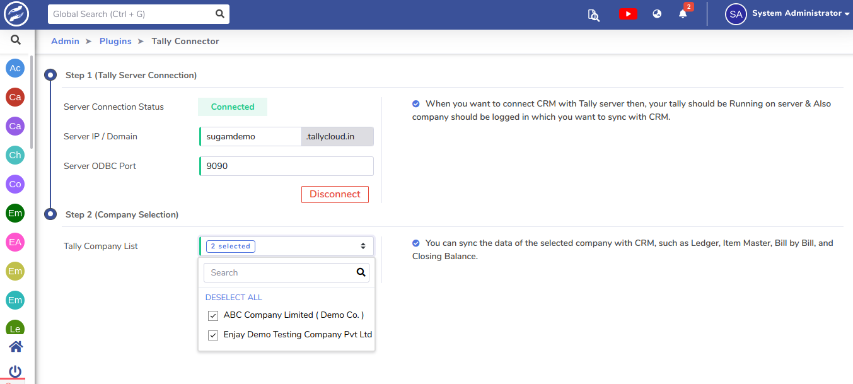
Task: Open the teal Ch module in sidebar
Action: (x=15, y=155)
